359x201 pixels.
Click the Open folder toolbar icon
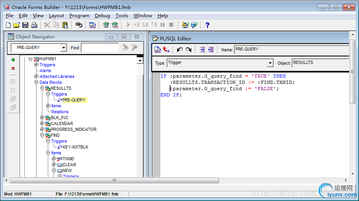(16, 25)
